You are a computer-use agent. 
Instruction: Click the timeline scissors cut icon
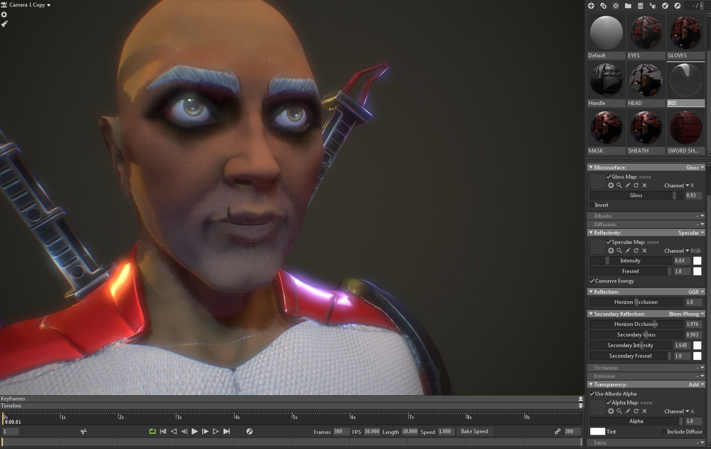[x=84, y=431]
